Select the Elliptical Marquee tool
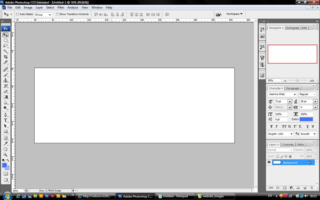 coord(6,41)
